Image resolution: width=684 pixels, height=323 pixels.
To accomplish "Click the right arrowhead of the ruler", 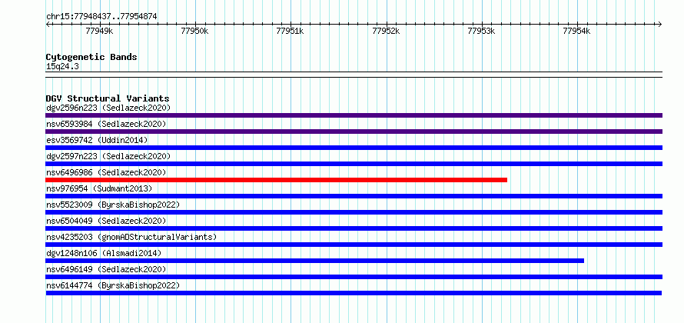I will (660, 24).
